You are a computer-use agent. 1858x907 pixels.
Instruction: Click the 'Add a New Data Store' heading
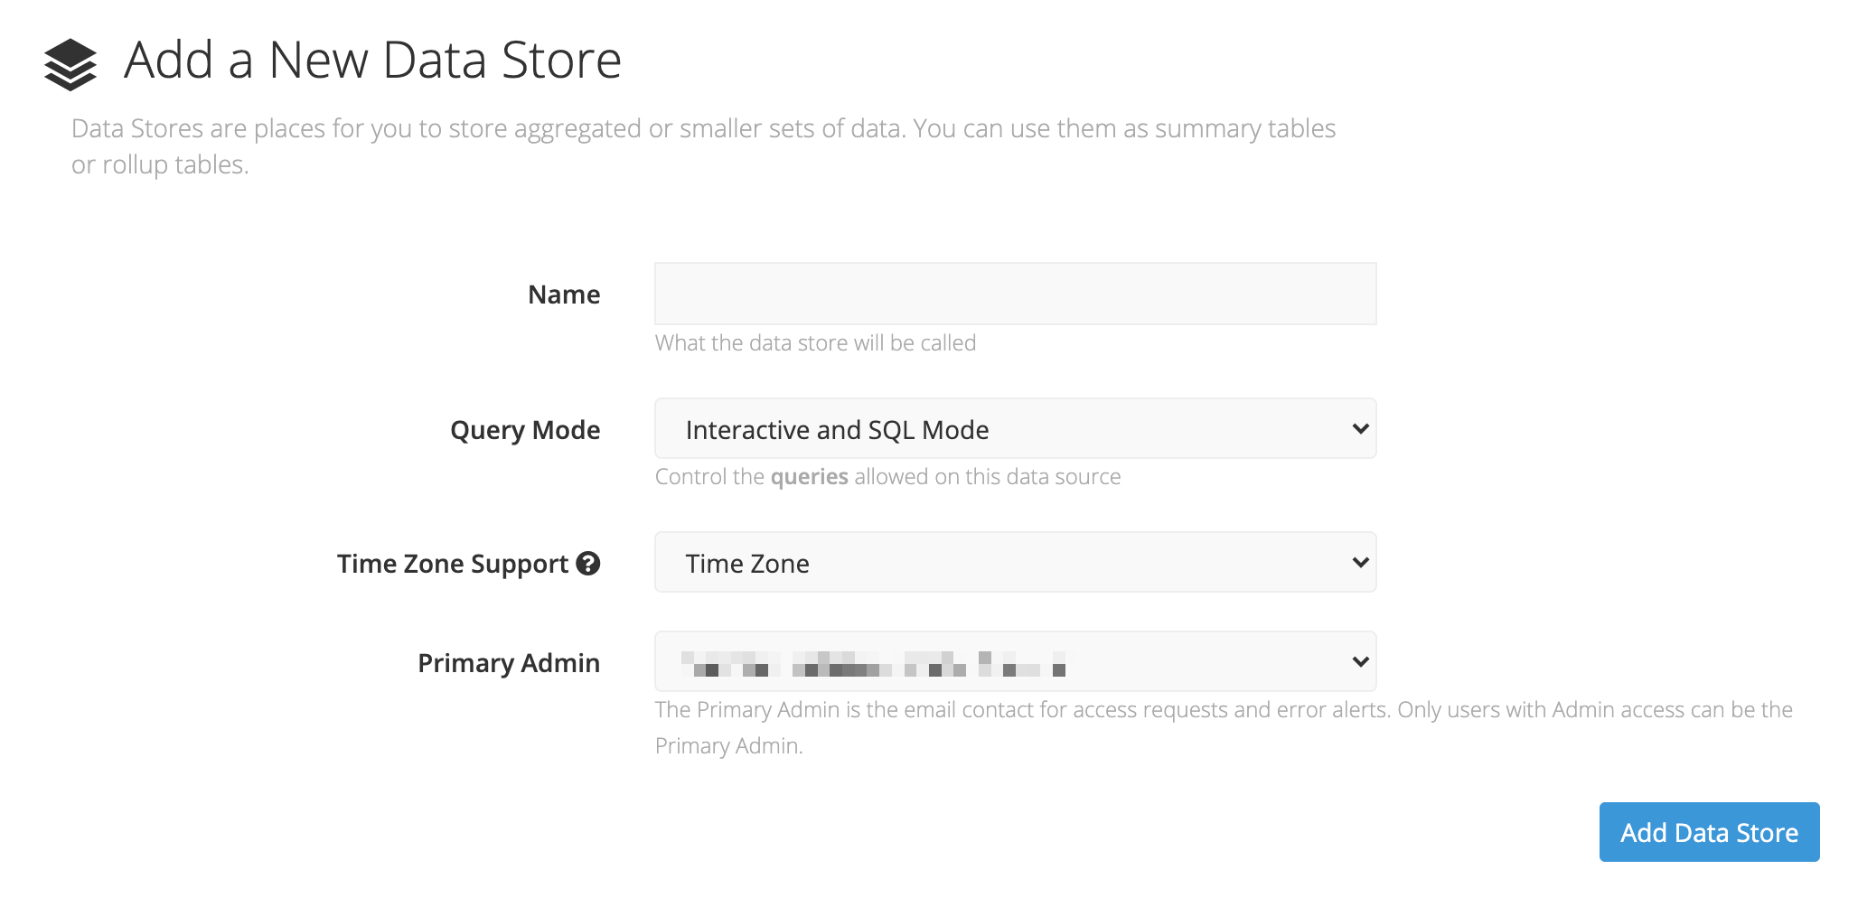372,61
